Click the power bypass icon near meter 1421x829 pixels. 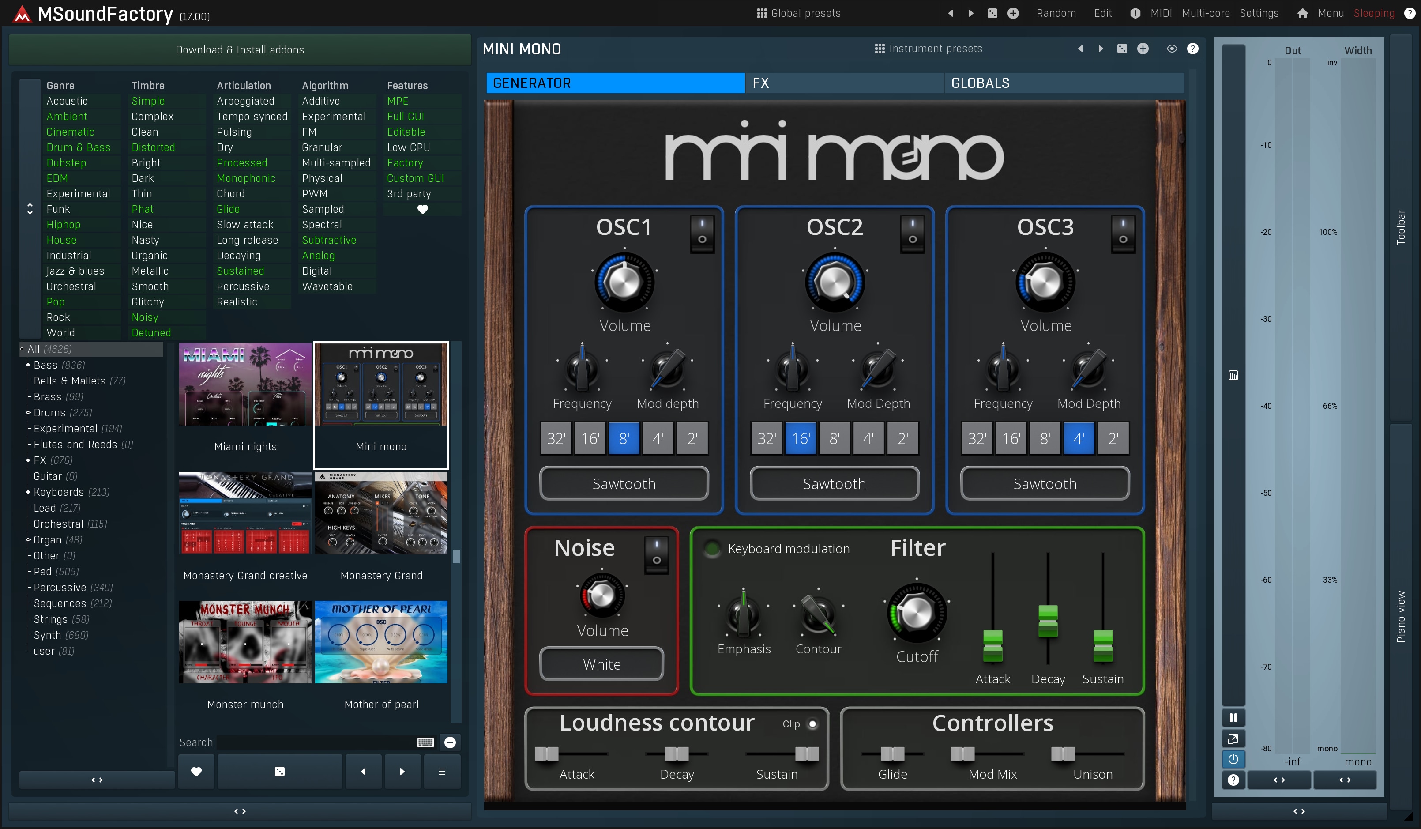(x=1233, y=759)
